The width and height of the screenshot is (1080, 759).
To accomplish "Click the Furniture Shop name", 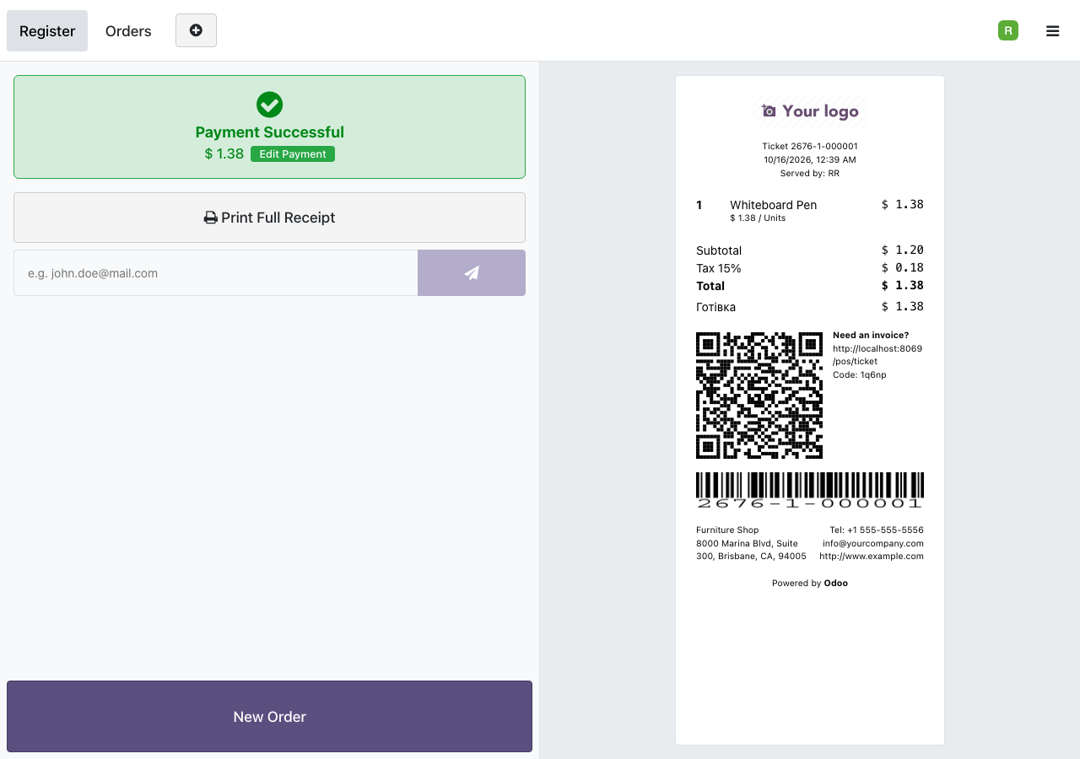I will [727, 530].
